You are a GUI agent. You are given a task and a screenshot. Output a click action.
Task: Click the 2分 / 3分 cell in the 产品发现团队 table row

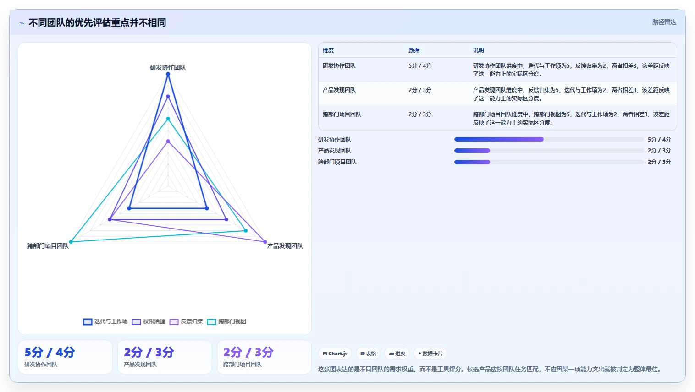[420, 90]
